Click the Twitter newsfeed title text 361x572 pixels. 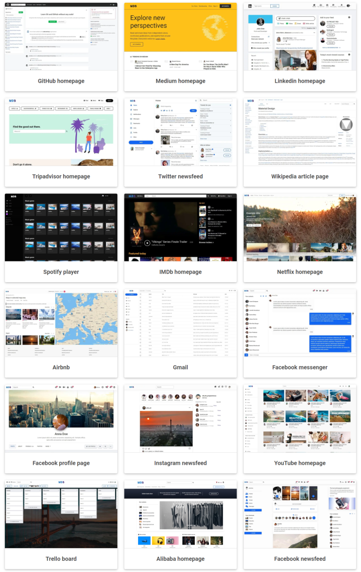point(180,176)
